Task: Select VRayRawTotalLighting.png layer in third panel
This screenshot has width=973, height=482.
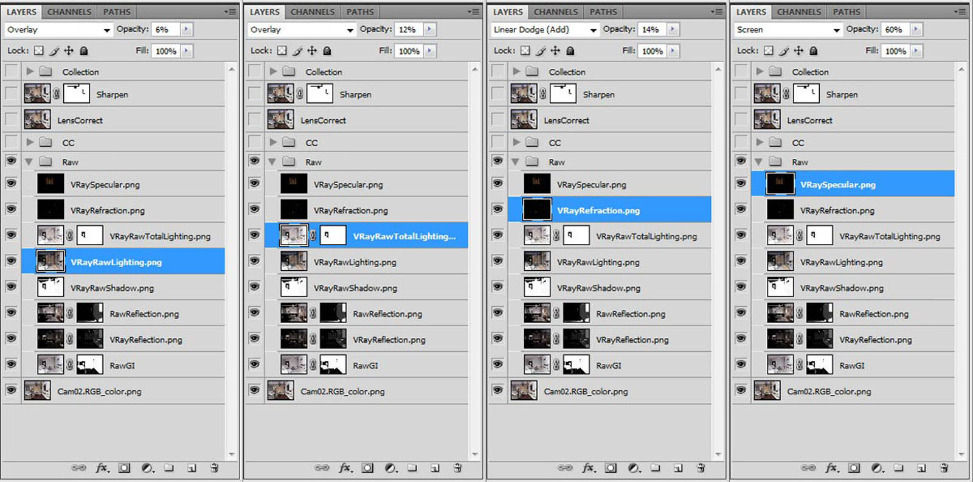Action: (609, 236)
